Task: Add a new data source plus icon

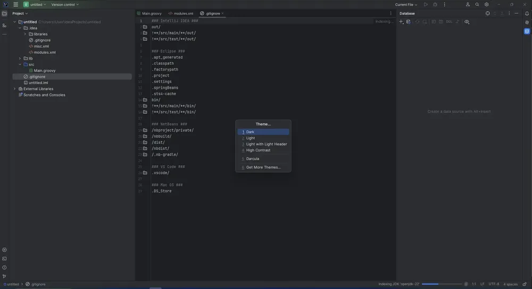Action: [401, 22]
